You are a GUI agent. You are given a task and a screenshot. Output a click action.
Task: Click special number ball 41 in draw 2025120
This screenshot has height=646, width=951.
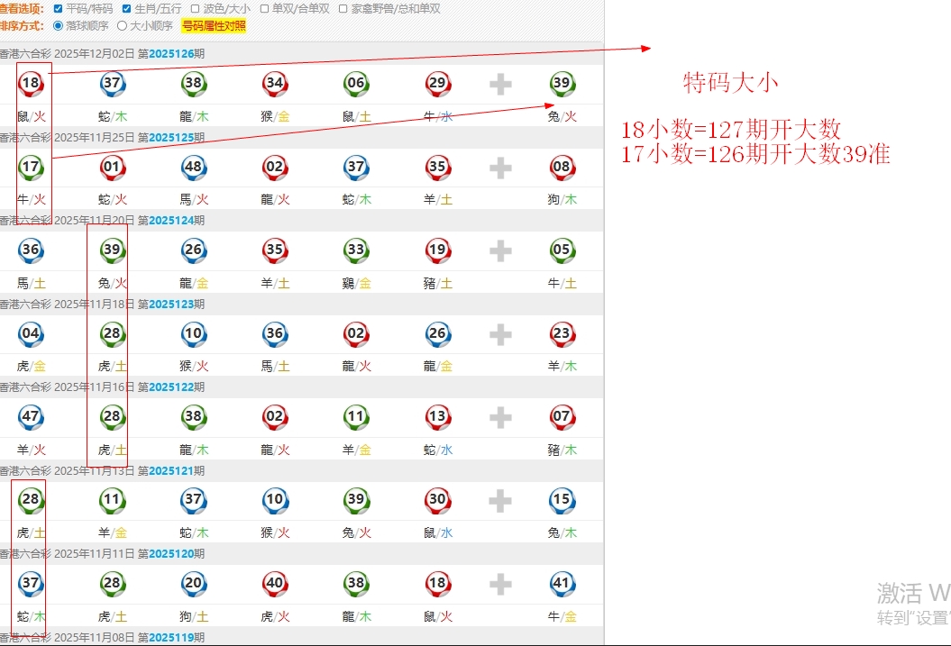[562, 583]
